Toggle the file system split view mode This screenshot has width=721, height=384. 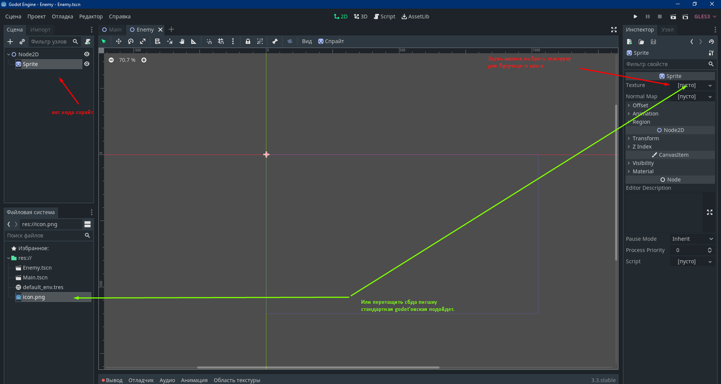(x=88, y=224)
